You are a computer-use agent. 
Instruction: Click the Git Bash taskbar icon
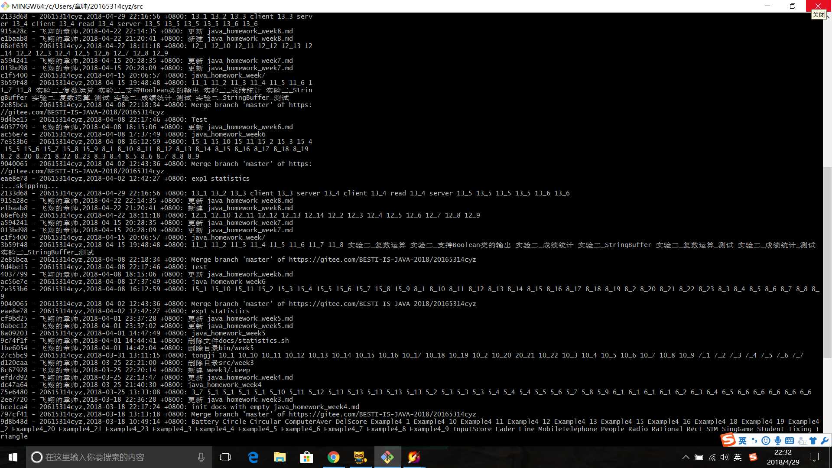[387, 457]
